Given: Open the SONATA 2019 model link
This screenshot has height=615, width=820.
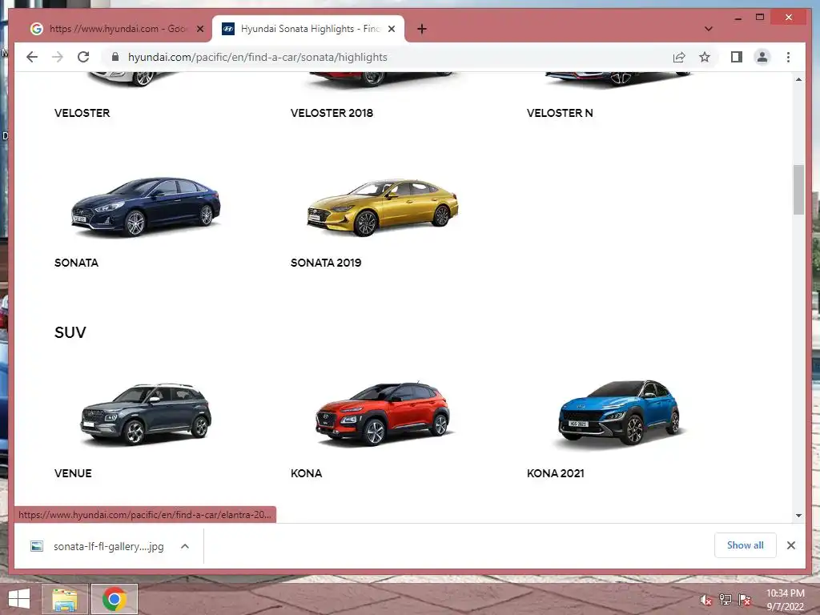Looking at the screenshot, I should click(326, 263).
